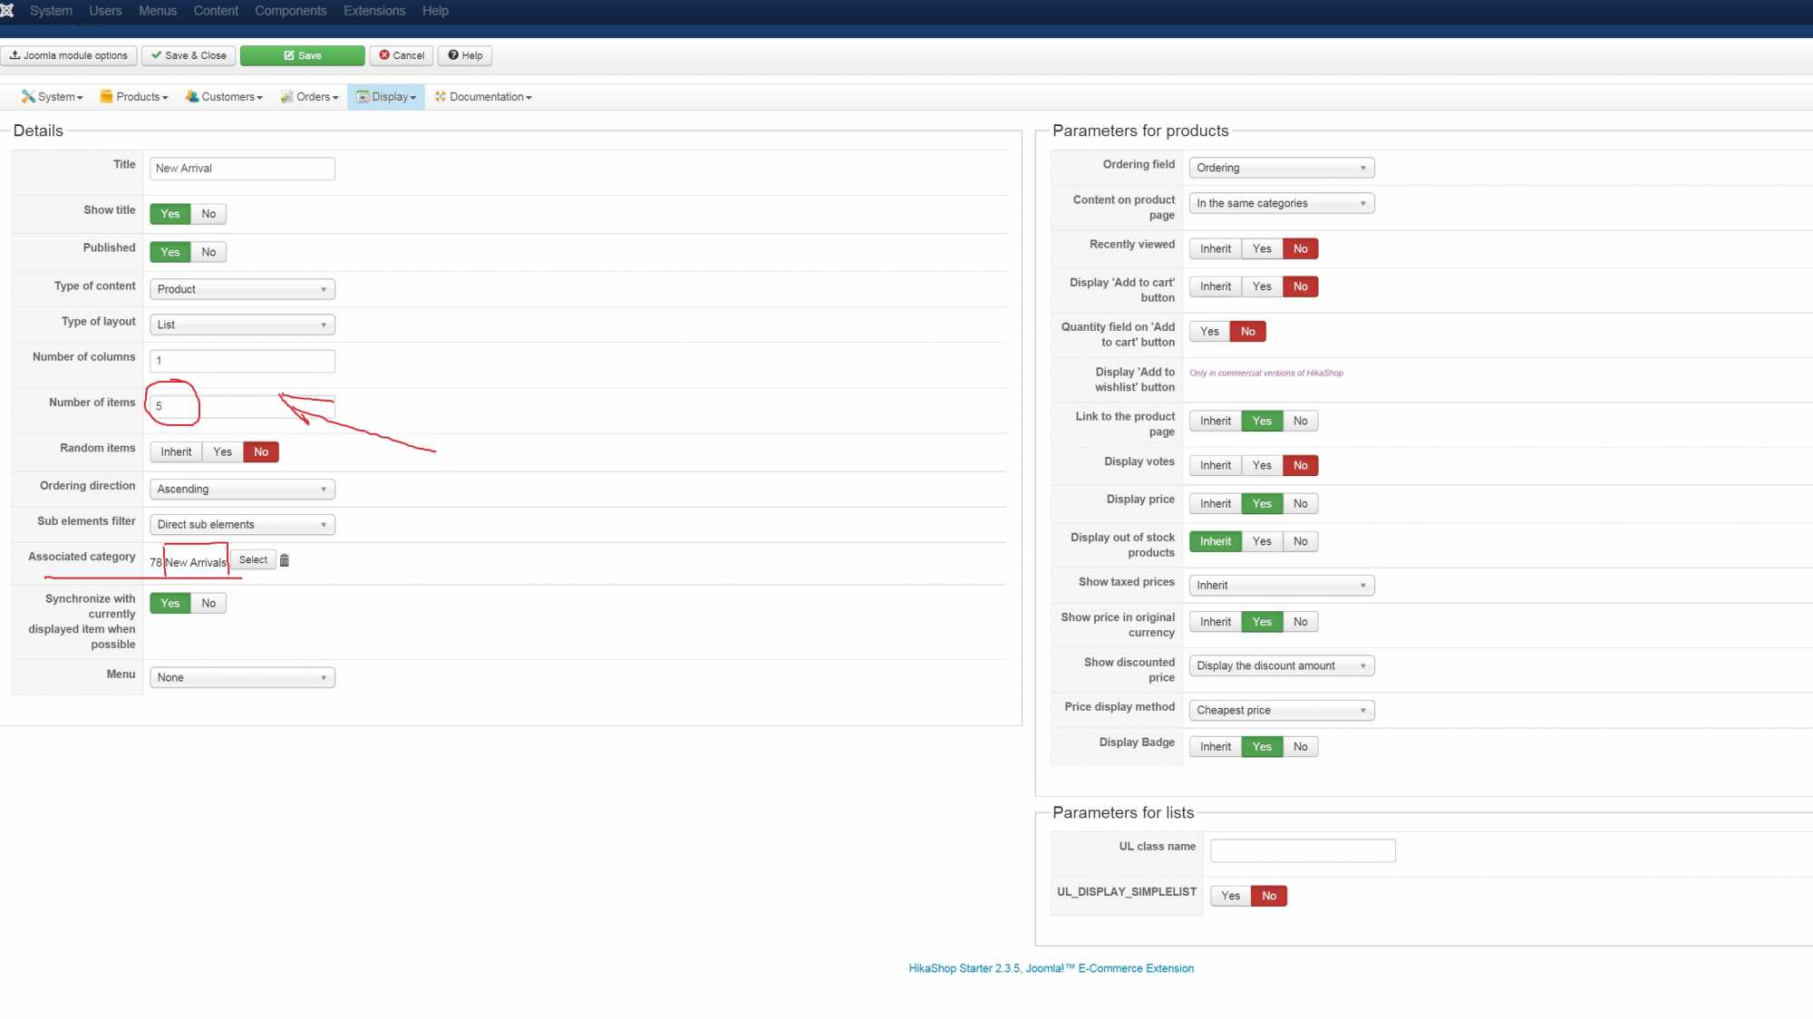Enable Recently viewed with Yes
This screenshot has height=1019, width=1813.
pyautogui.click(x=1261, y=248)
